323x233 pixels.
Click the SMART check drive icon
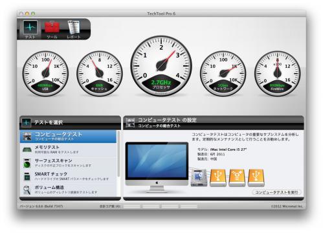point(27,177)
